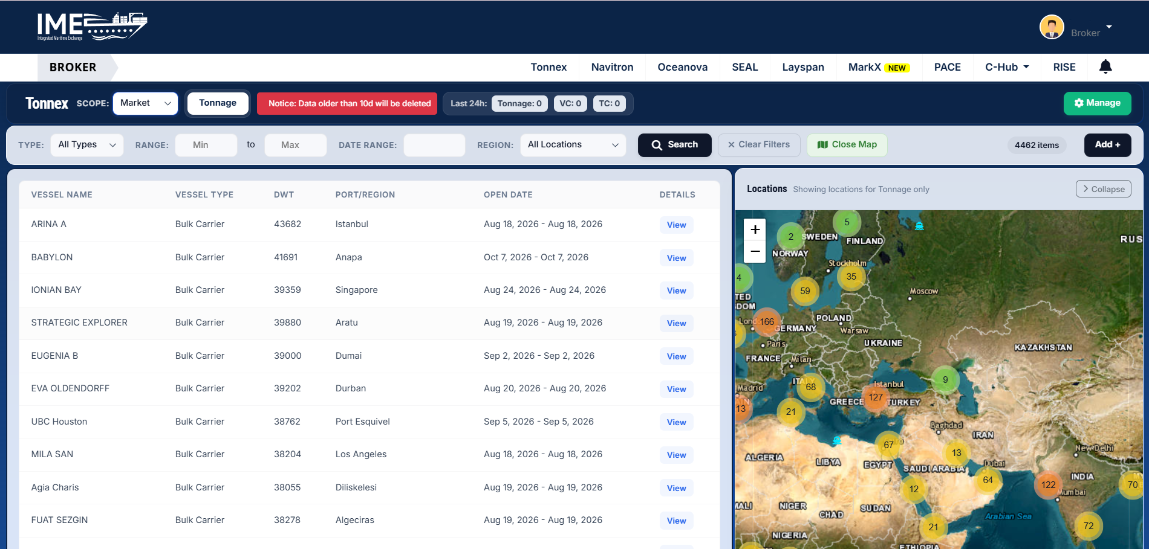Click the 59 cluster marker on map
The image size is (1149, 549).
coord(805,291)
